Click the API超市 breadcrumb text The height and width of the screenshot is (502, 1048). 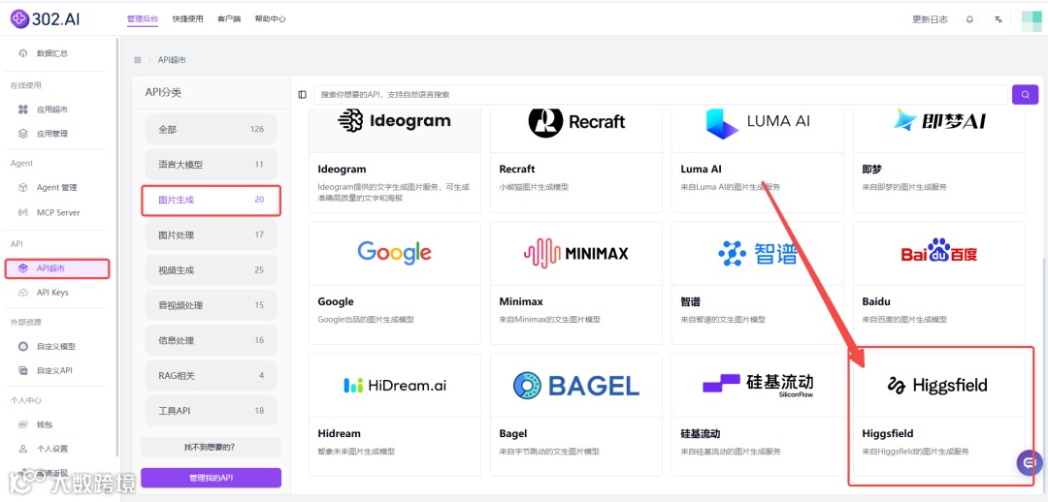172,59
